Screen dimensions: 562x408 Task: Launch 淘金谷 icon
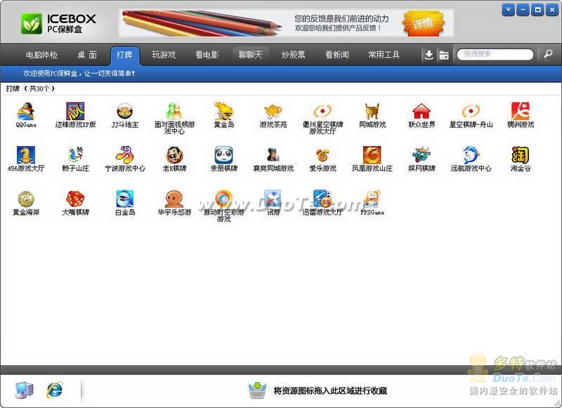click(521, 155)
